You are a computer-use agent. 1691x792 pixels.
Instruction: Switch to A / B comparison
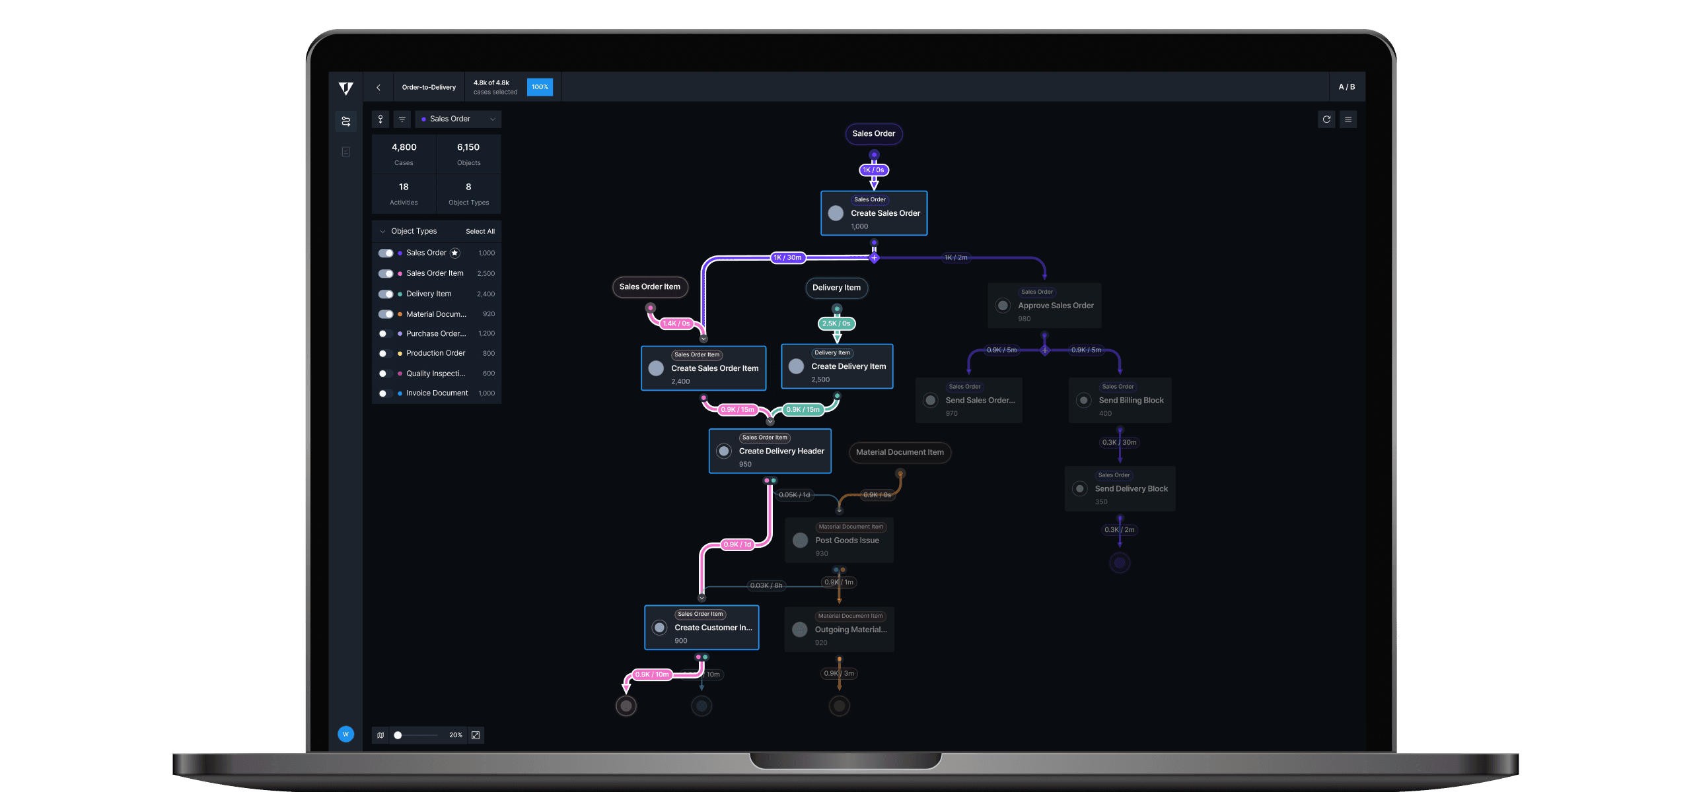1346,87
